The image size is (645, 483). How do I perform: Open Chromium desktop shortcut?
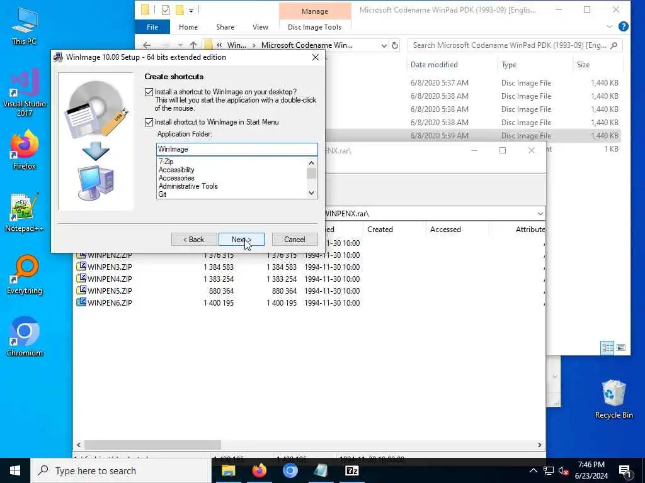[x=25, y=337]
